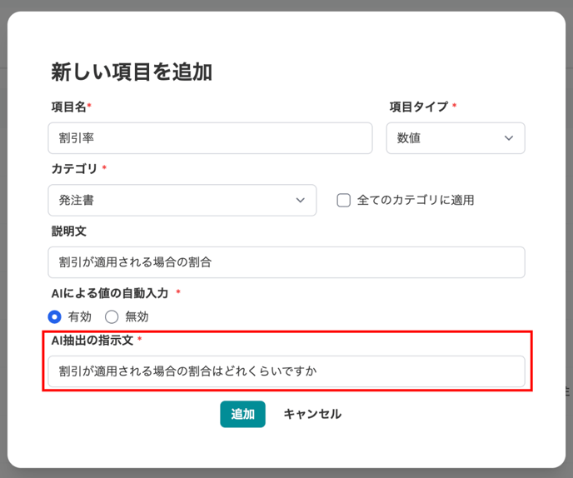Viewport: 573px width, 478px height.
Task: Focus the 説明文 text field
Action: [x=286, y=262]
